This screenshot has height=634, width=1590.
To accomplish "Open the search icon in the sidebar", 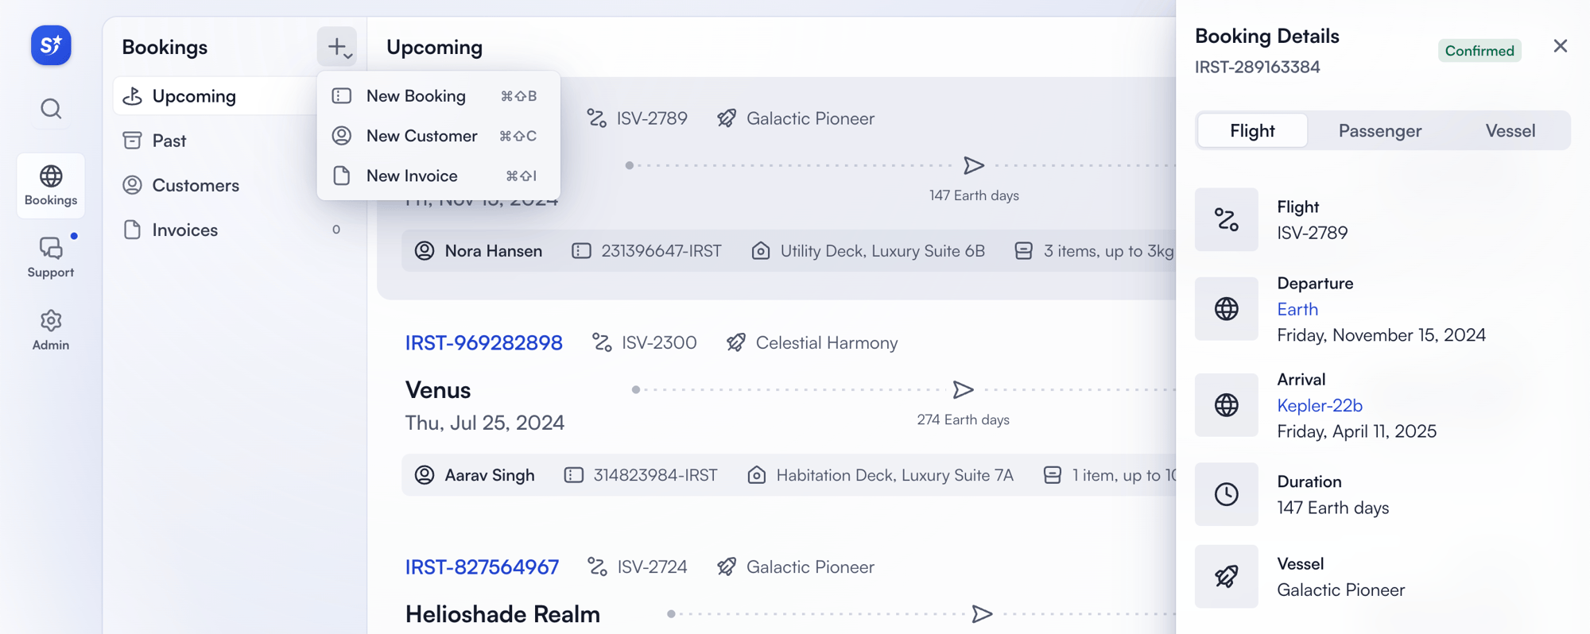I will point(51,109).
